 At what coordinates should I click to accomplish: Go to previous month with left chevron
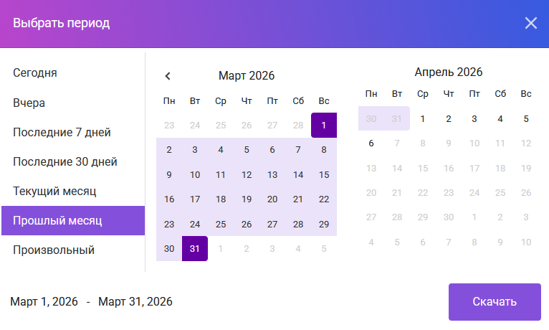coord(168,76)
